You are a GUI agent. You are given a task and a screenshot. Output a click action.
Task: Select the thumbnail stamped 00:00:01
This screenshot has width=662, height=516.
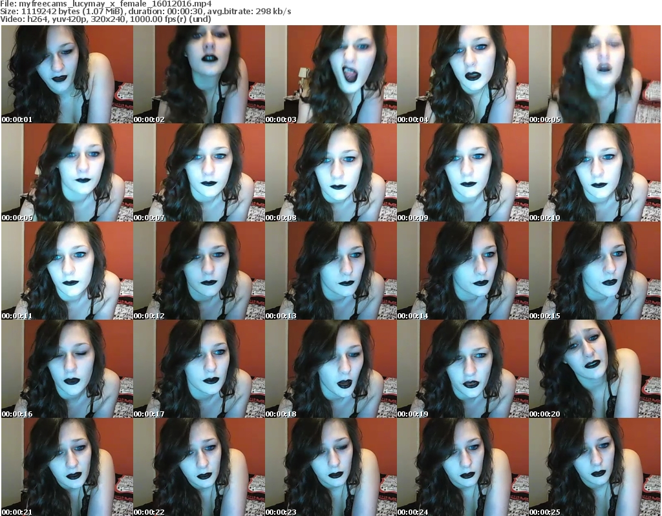point(67,74)
